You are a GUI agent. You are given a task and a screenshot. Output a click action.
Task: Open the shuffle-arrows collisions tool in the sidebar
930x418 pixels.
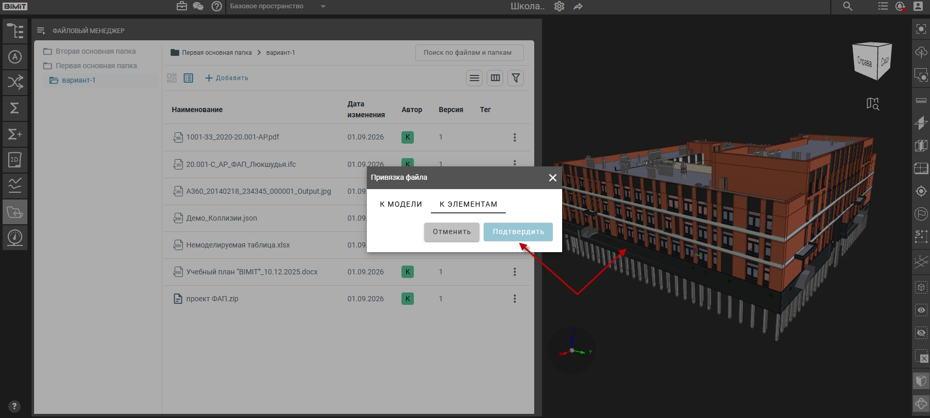(15, 82)
